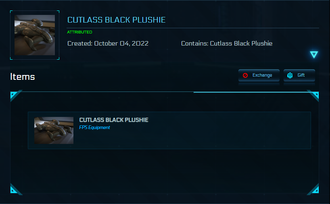Click the top-left corner ornament of Items panel
The width and height of the screenshot is (330, 204).
click(x=13, y=95)
